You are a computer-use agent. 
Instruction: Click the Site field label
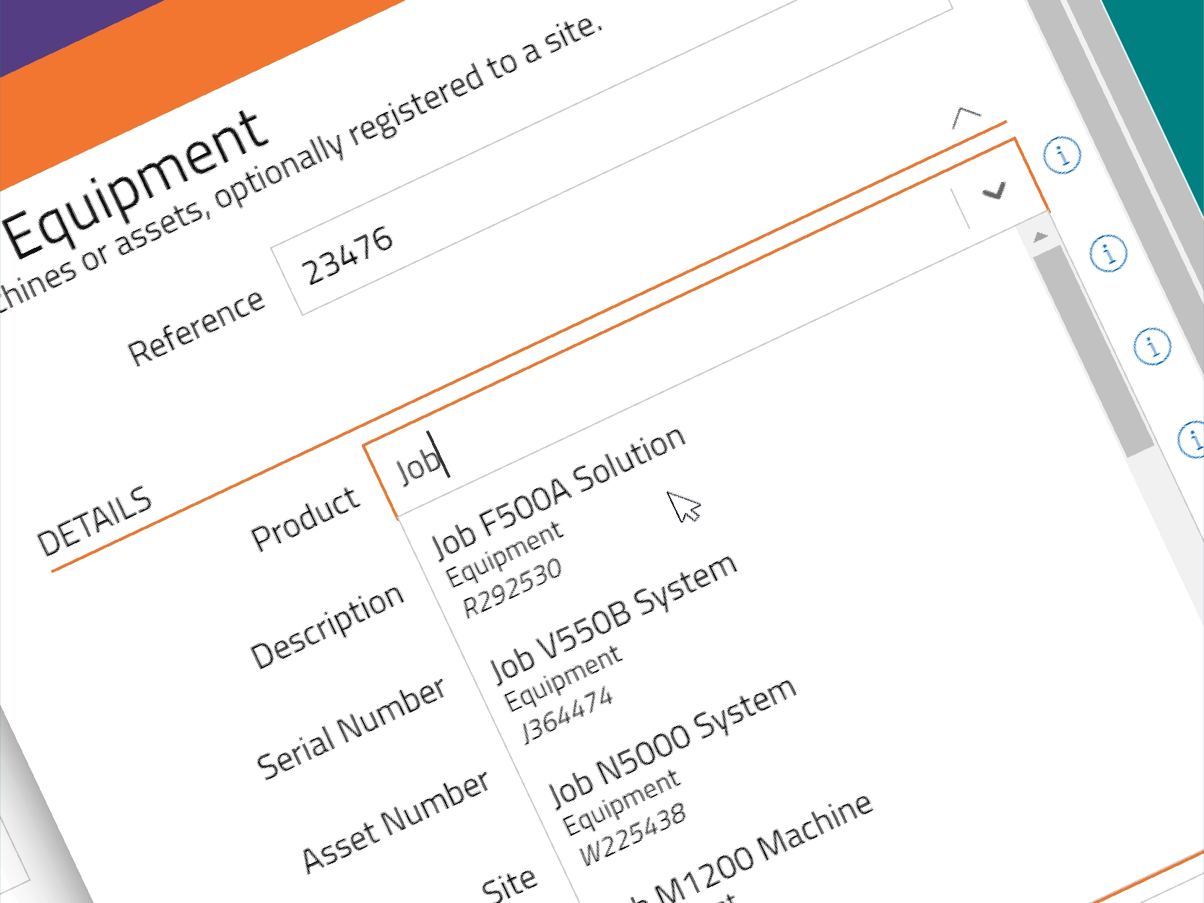coord(509,884)
